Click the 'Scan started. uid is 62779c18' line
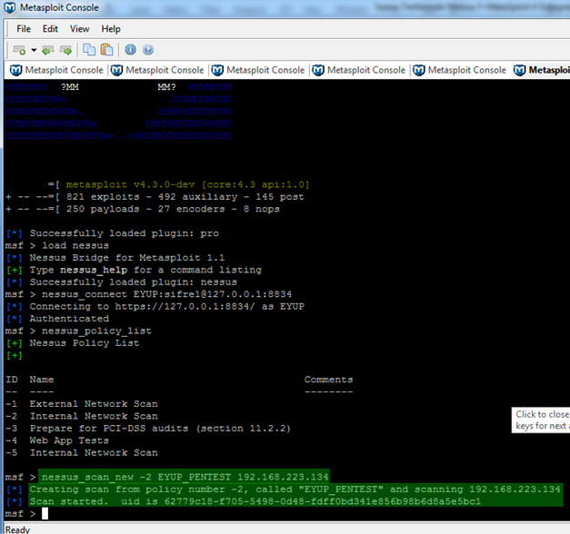This screenshot has width=570, height=534. pos(255,501)
